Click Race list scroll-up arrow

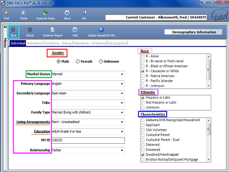tap(208, 57)
